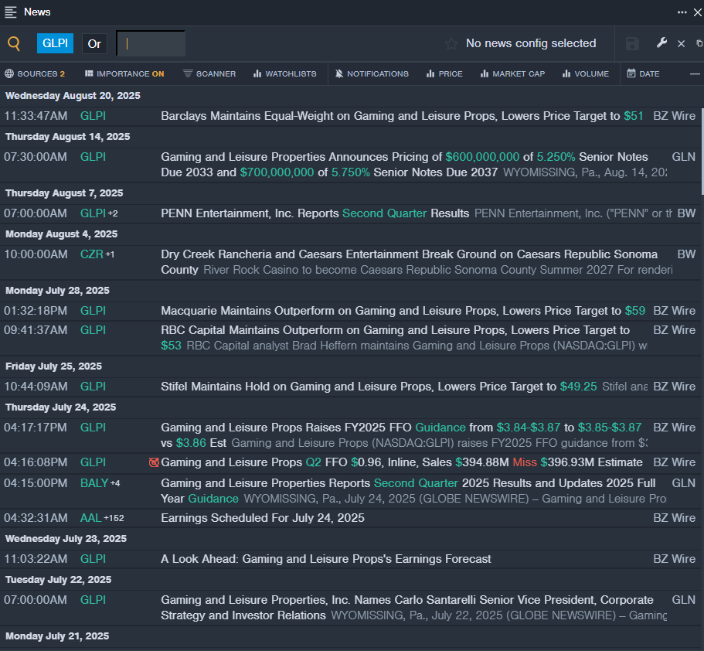704x651 pixels.
Task: Click the +2 tickers badge on PENN row
Action: click(113, 214)
